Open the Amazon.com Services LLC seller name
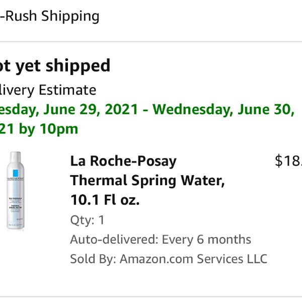Image resolution: width=302 pixels, height=302 pixels. click(193, 259)
